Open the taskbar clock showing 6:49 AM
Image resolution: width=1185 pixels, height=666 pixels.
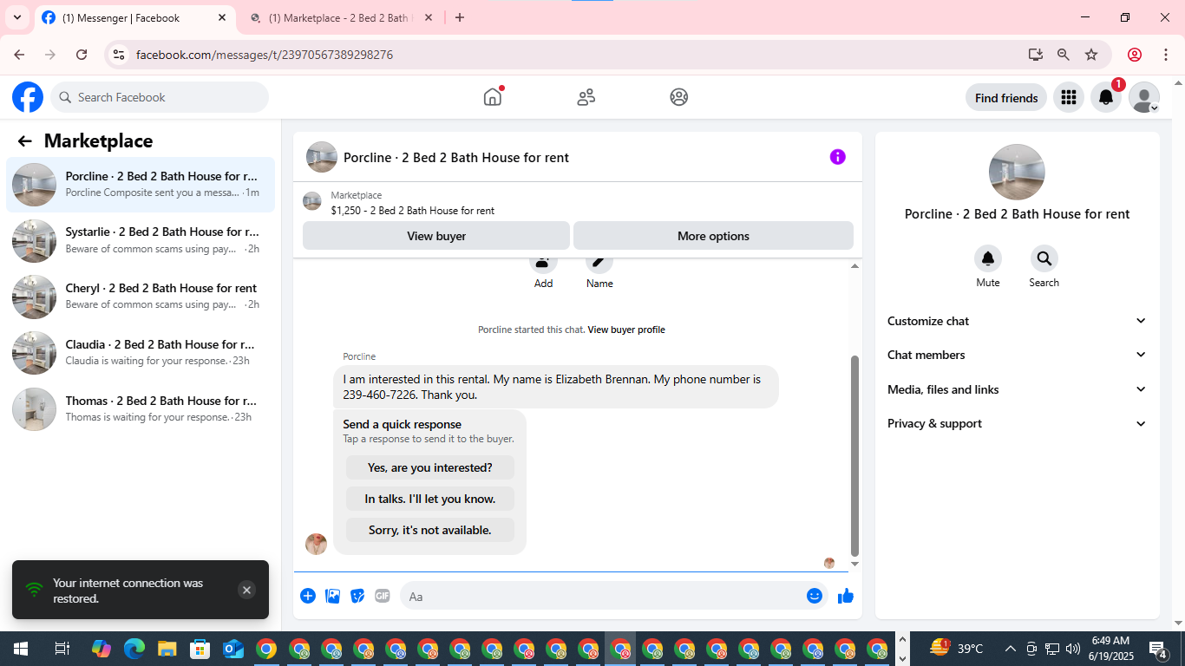pyautogui.click(x=1110, y=649)
